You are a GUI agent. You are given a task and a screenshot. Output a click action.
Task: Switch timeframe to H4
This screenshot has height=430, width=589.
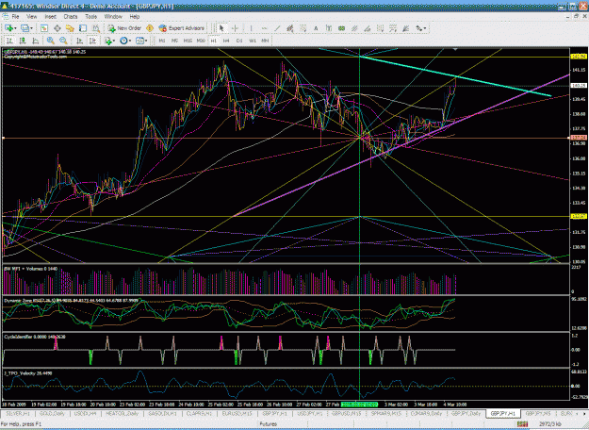[226, 41]
